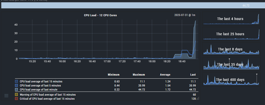This screenshot has height=105, width=265.
Task: Click the 0.63 minimum value
Action: [117, 81]
